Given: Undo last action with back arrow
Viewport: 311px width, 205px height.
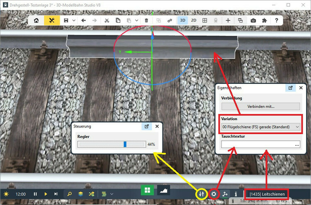Looking at the screenshot, I should [x=83, y=20].
